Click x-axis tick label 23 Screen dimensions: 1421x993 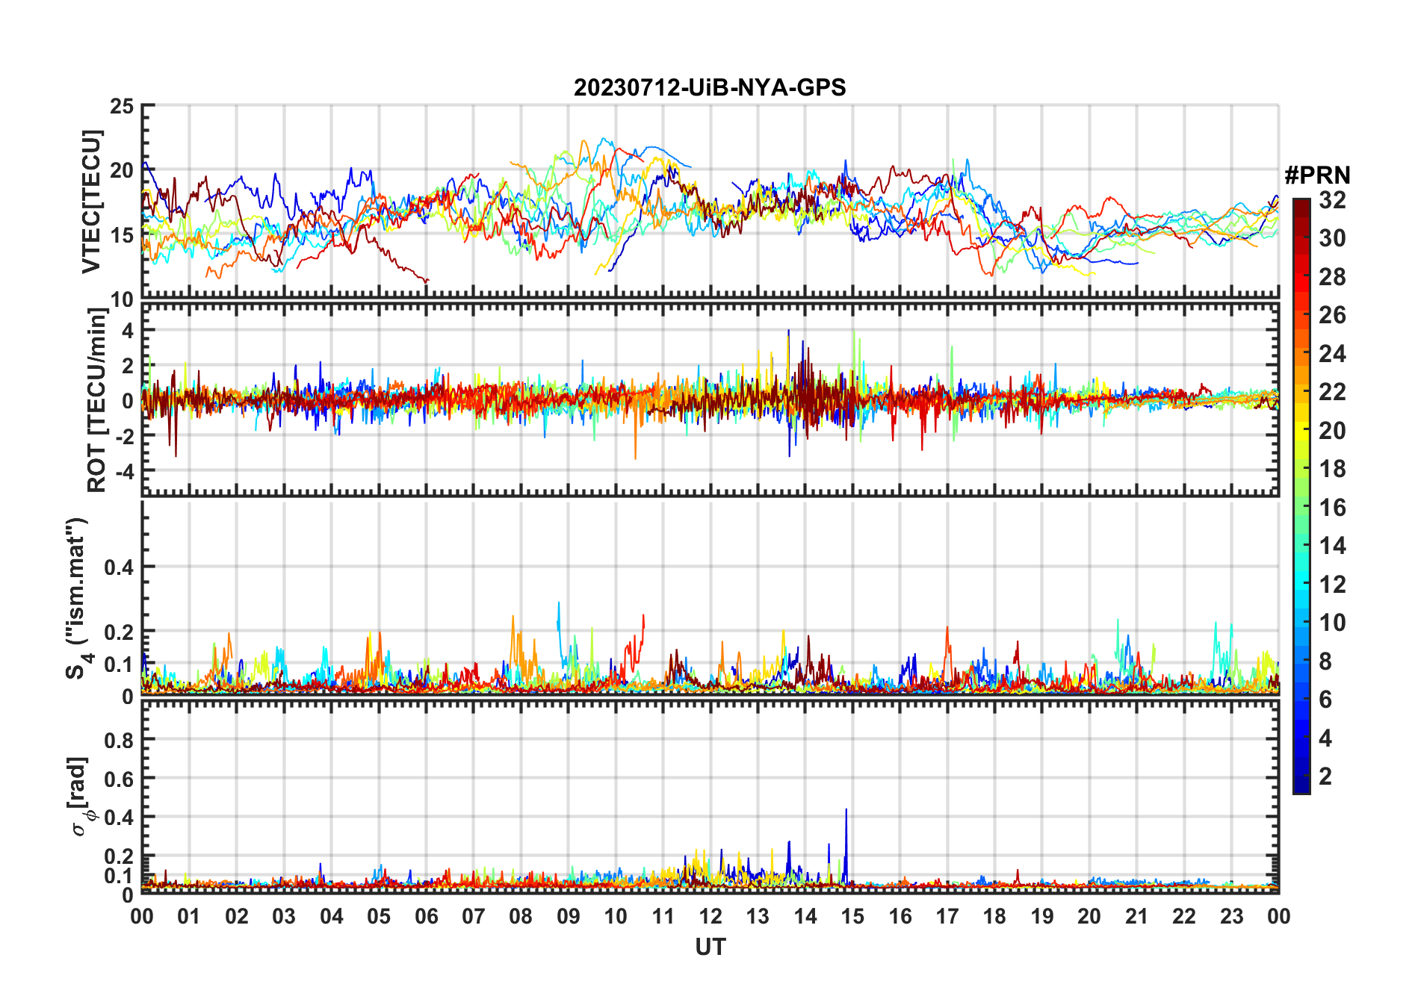pyautogui.click(x=1231, y=916)
